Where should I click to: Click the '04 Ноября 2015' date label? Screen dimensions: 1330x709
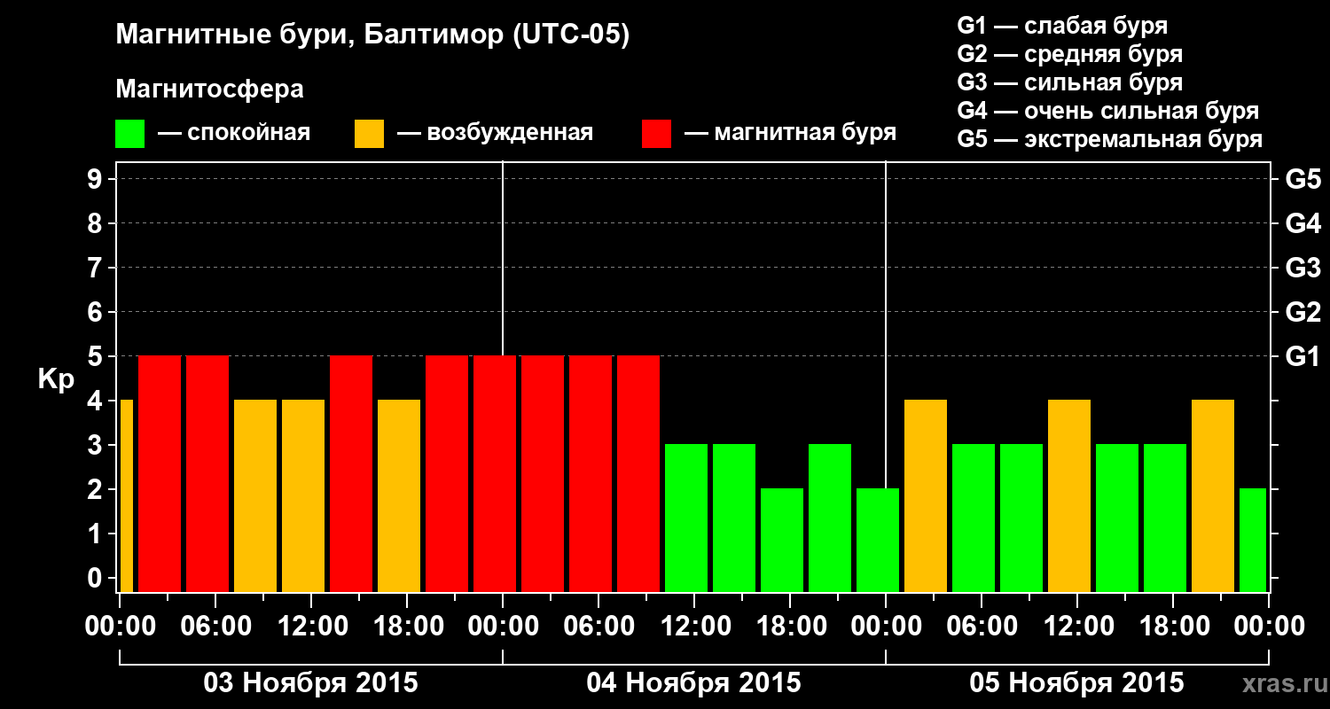693,683
